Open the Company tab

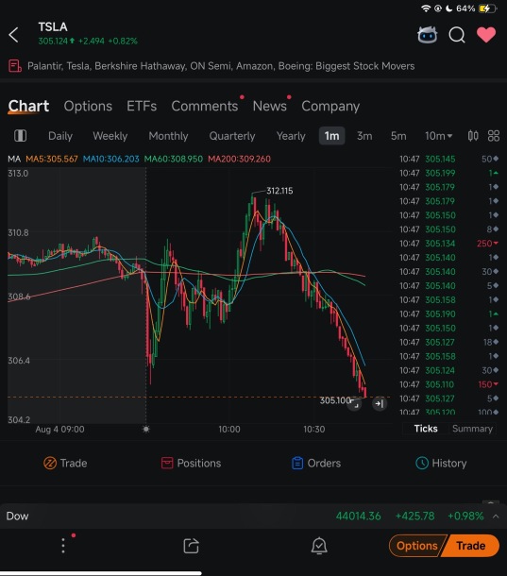pyautogui.click(x=330, y=106)
